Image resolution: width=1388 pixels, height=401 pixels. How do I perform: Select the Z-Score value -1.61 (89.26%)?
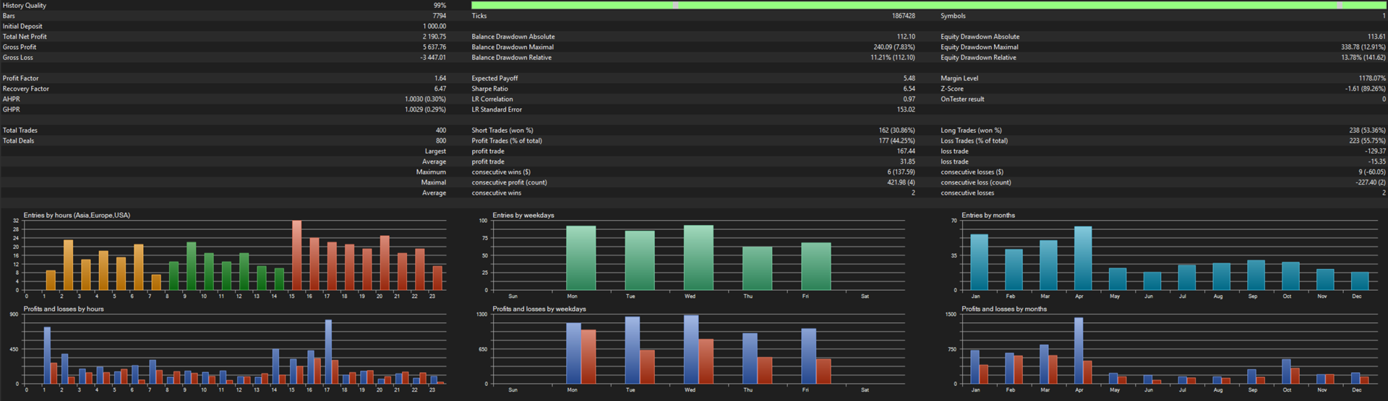tap(1365, 89)
